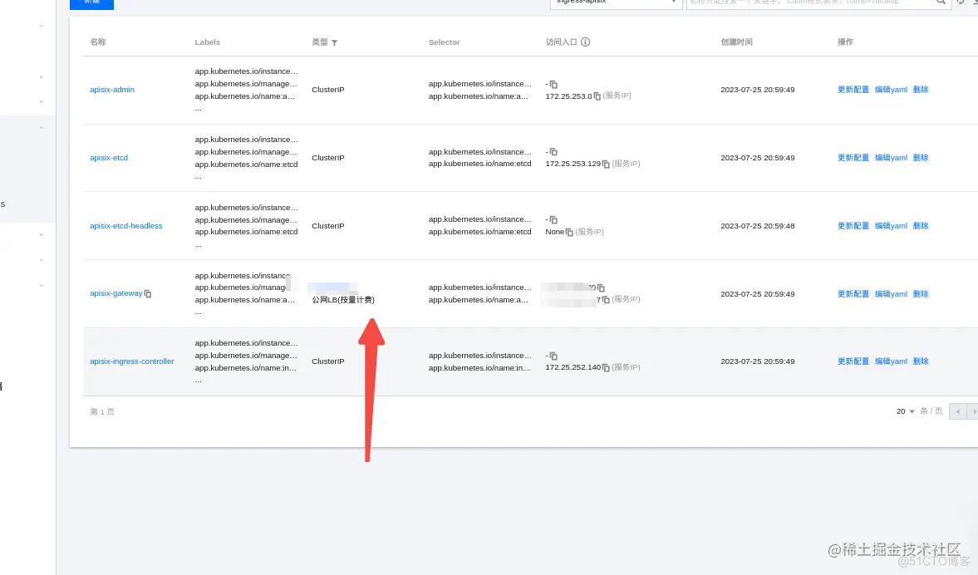Copy the None IP value of apisix-etcd-headless
The width and height of the screenshot is (978, 575).
click(569, 232)
